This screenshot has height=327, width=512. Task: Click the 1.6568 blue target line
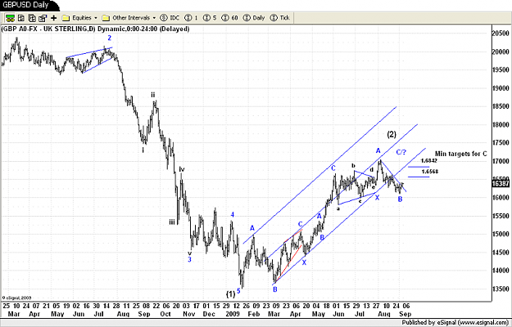tap(419, 177)
